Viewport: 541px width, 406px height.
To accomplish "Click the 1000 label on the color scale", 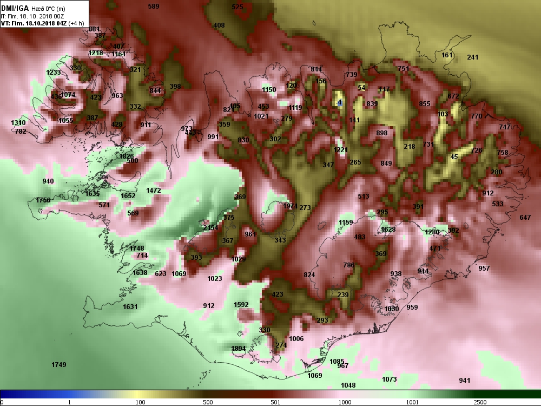I will pyautogui.click(x=345, y=402).
